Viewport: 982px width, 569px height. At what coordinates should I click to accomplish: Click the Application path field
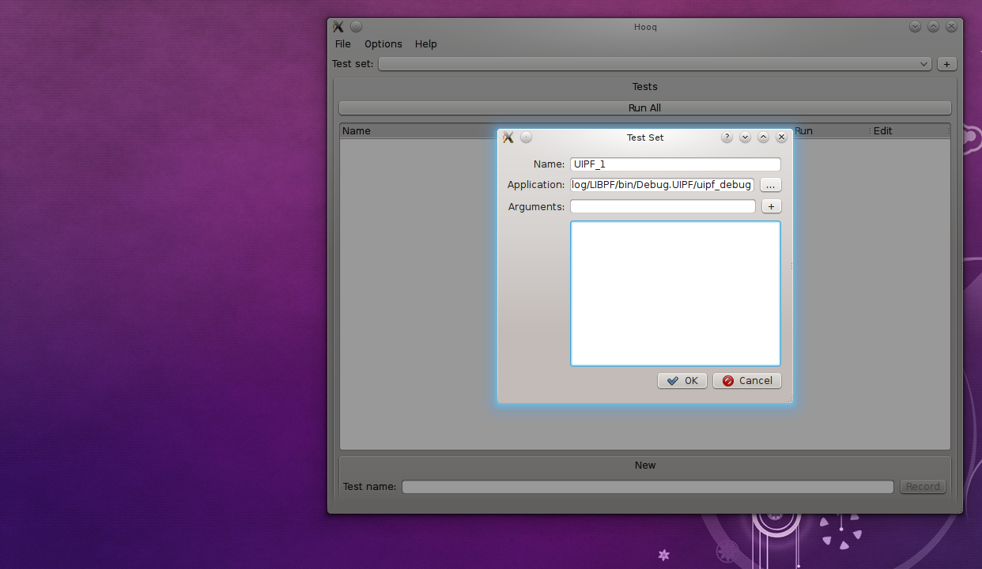tap(662, 185)
